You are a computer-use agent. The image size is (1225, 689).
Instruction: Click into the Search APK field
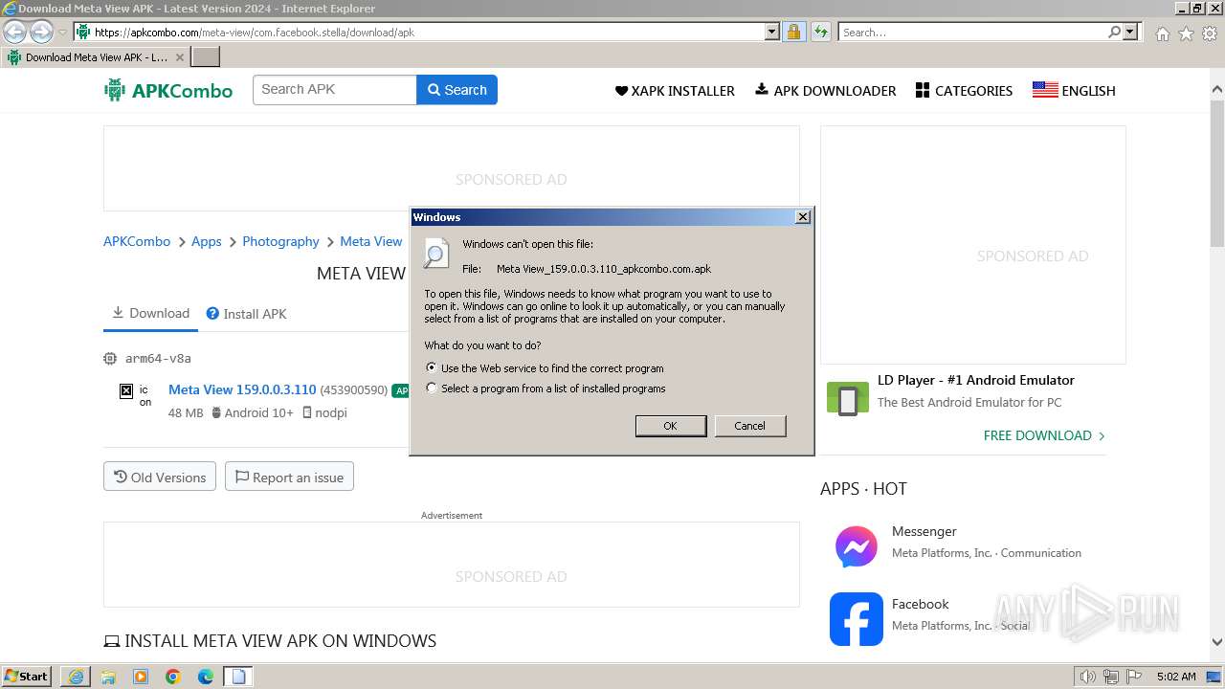[x=335, y=90]
